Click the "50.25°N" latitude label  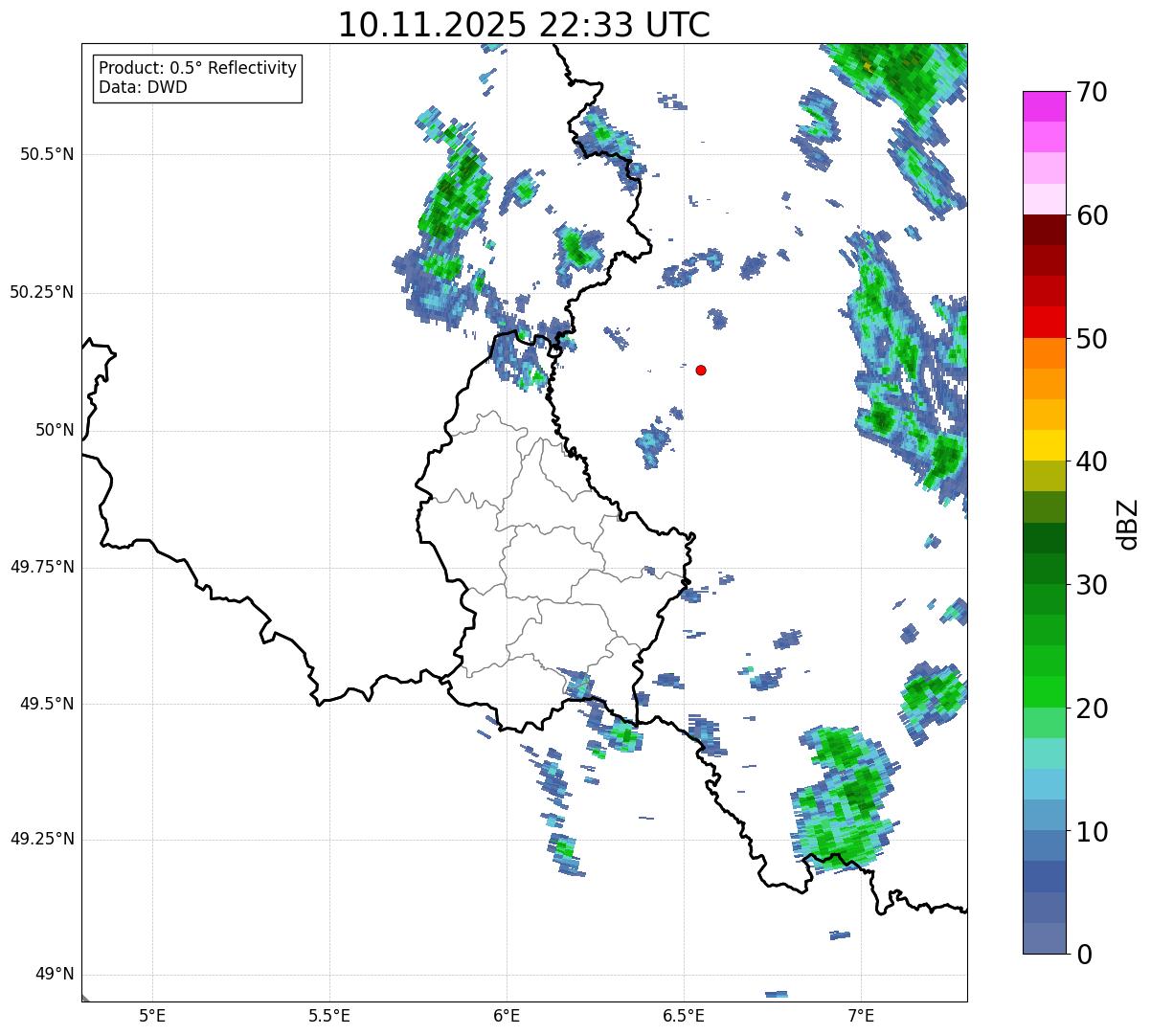[42, 292]
